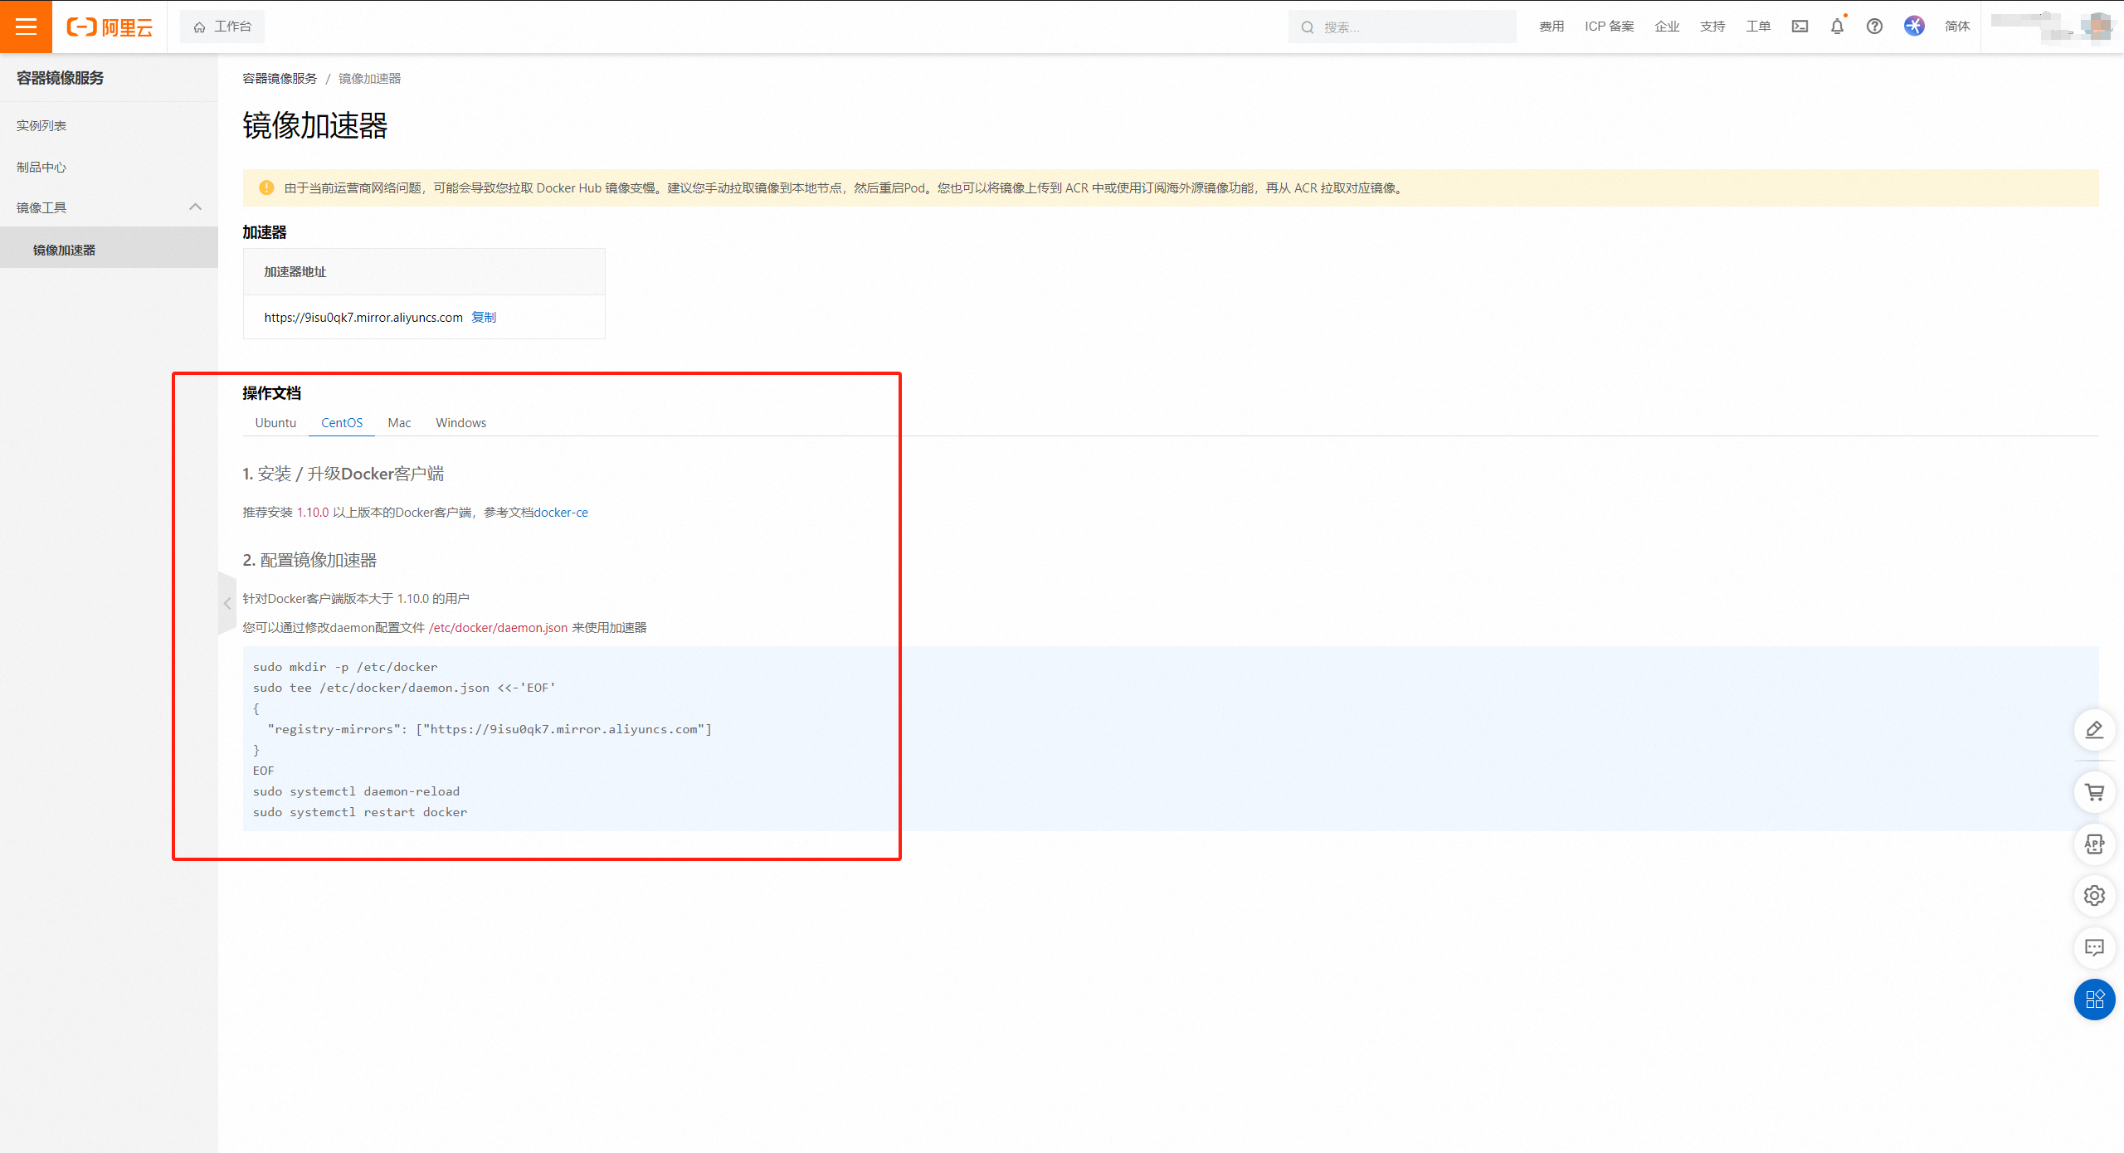Click the colorful AI assistant icon
The image size is (2124, 1153).
pos(1914,27)
